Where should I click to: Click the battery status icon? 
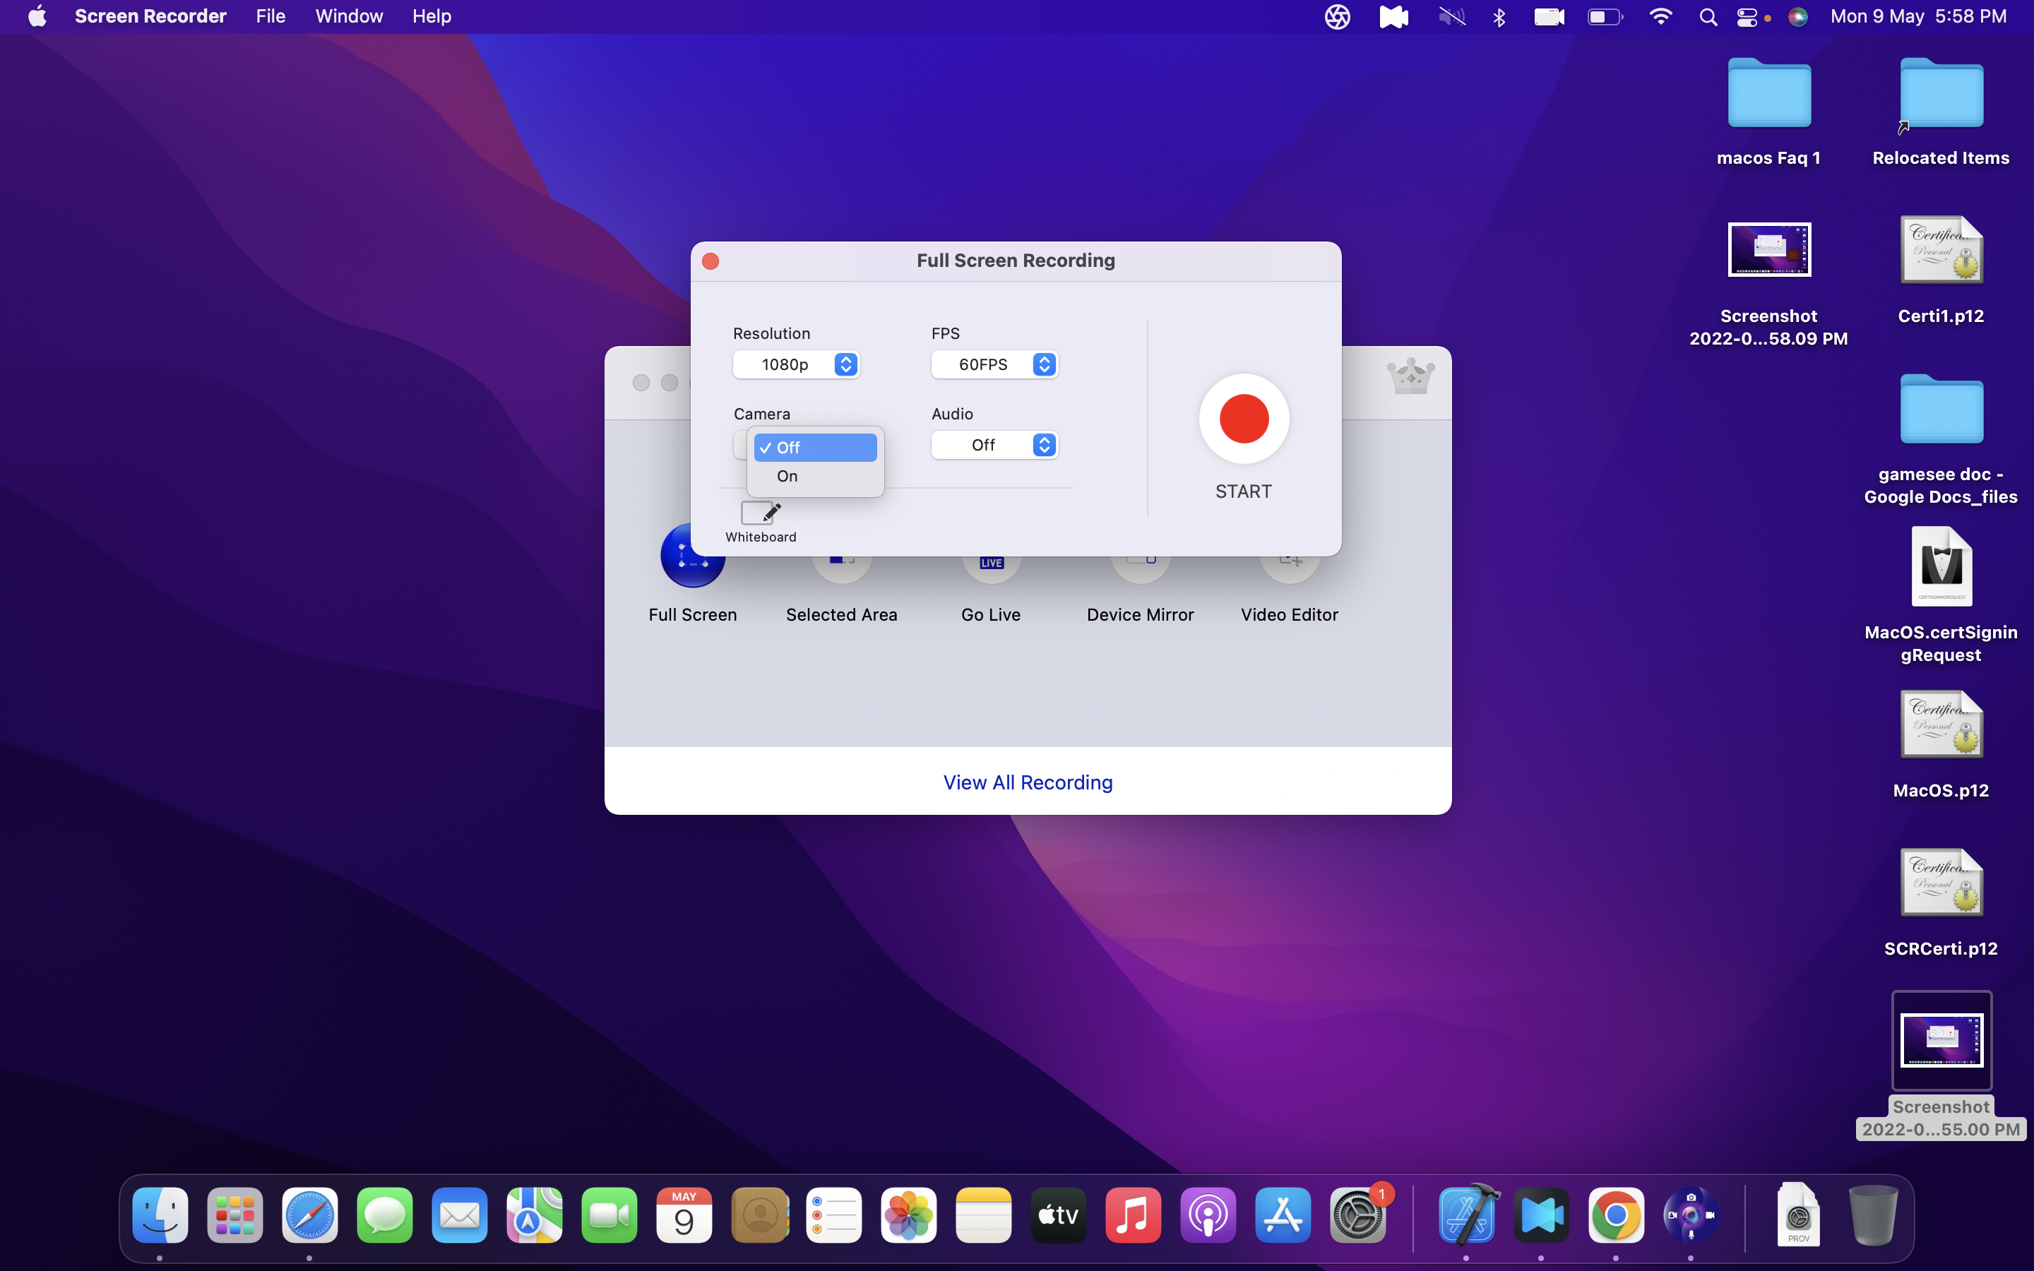pyautogui.click(x=1605, y=17)
